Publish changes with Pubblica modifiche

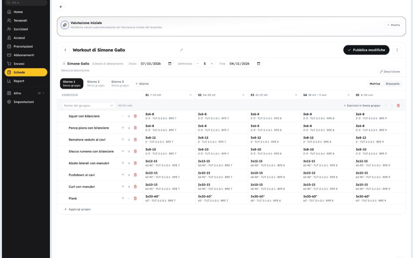click(x=366, y=50)
